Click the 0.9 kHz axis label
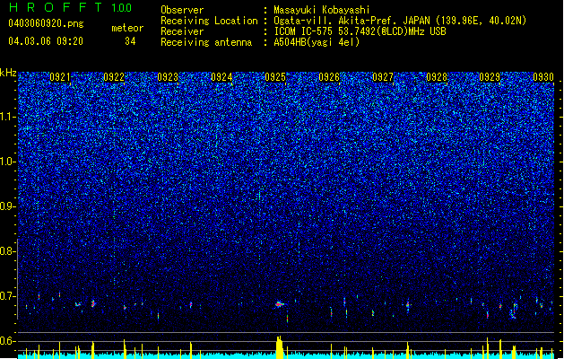The image size is (564, 359). (8, 206)
